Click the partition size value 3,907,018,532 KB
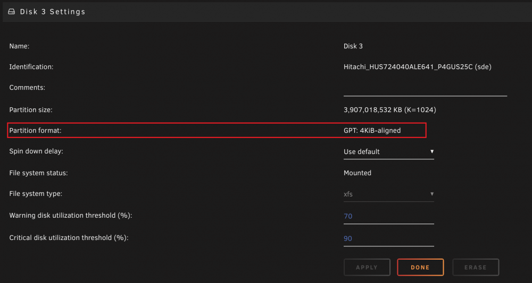 coord(390,110)
